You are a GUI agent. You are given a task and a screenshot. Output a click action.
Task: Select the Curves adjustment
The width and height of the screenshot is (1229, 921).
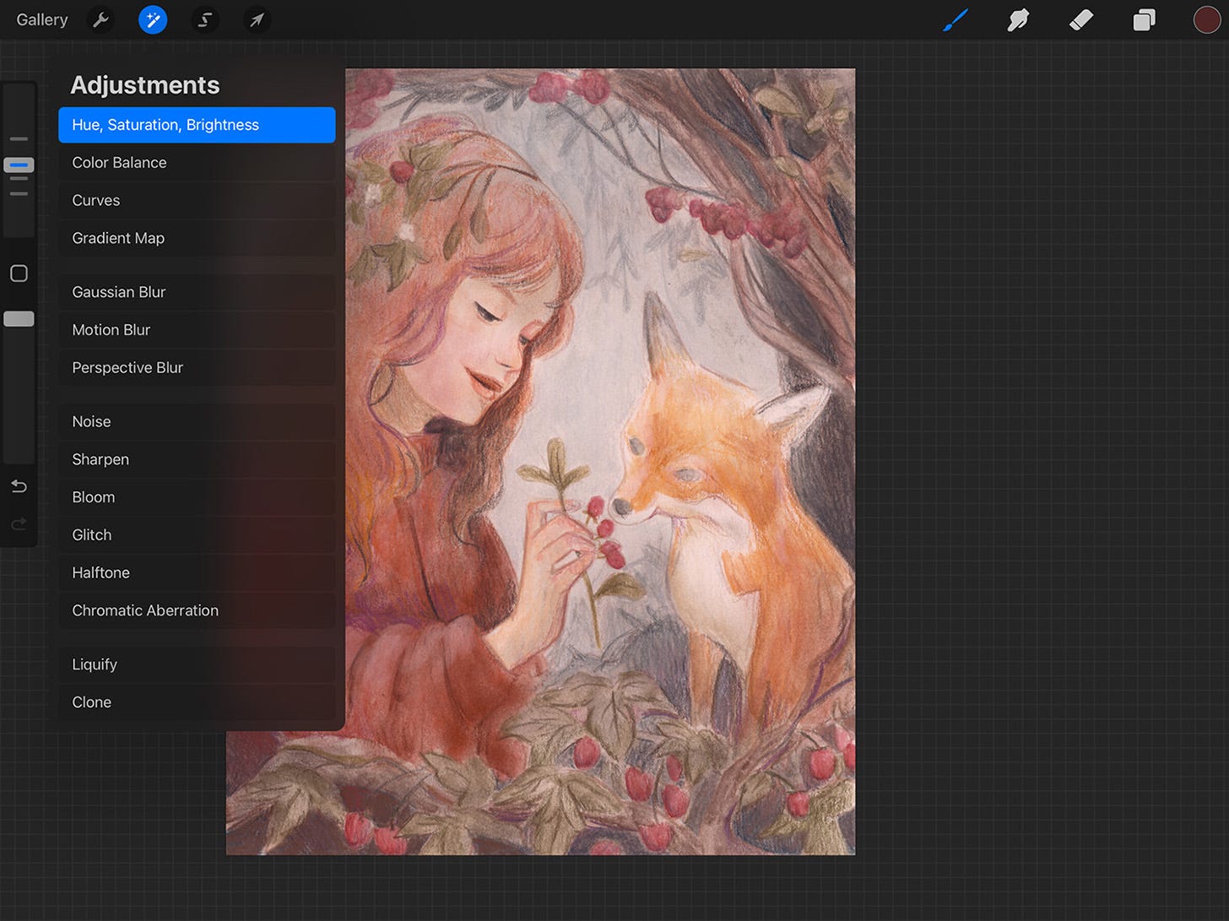95,200
